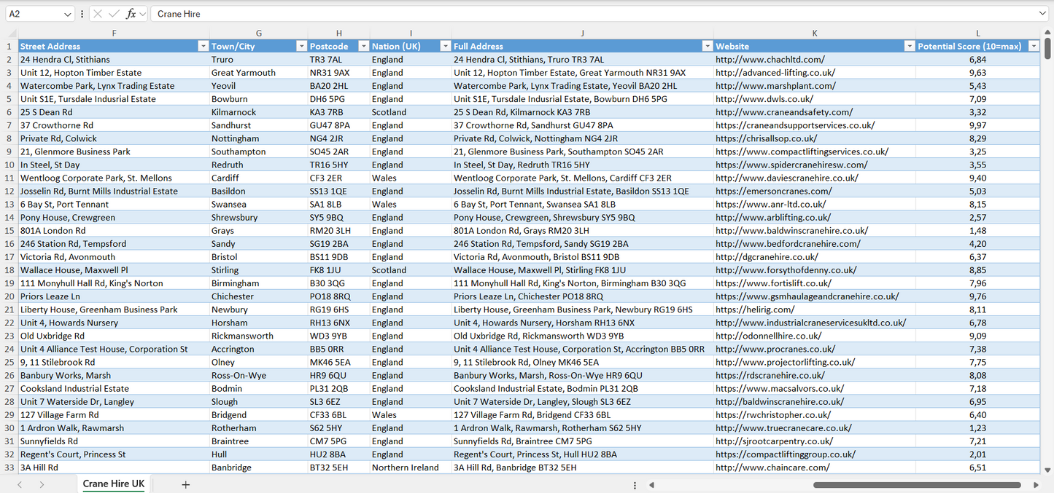Click the previous sheet navigation arrow
Screen dimensions: 1054x493
(20, 484)
